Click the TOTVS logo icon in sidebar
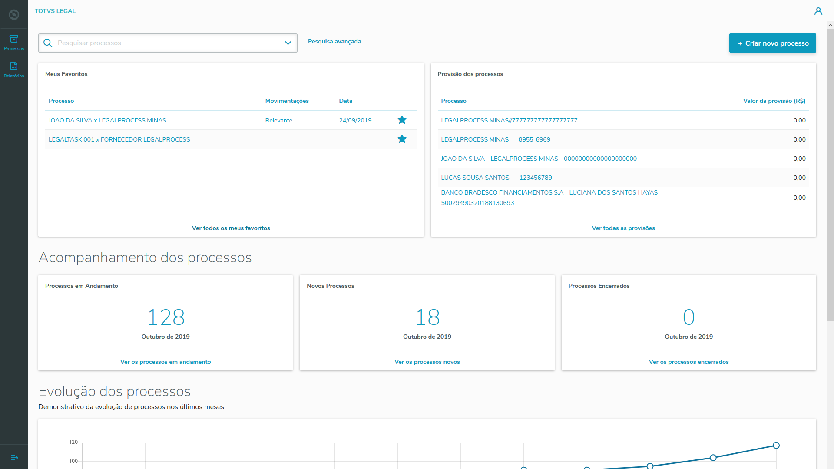 pyautogui.click(x=14, y=15)
